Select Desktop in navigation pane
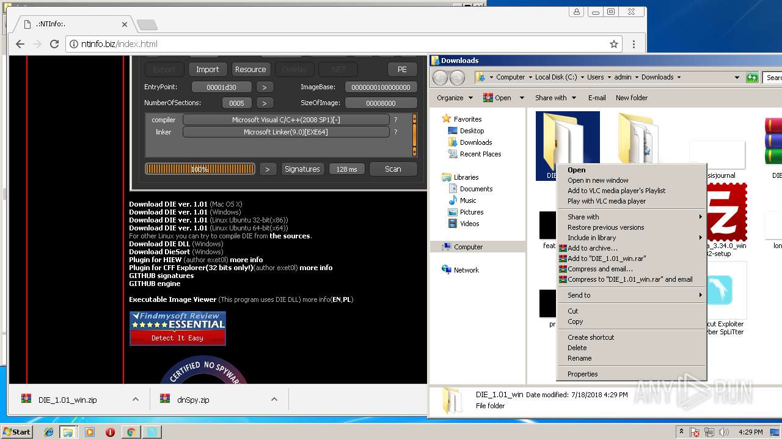 pos(472,131)
